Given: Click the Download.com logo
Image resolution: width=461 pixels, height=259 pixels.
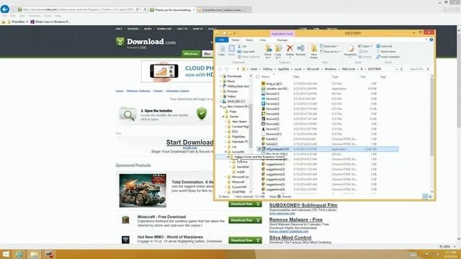Looking at the screenshot, I should (146, 42).
